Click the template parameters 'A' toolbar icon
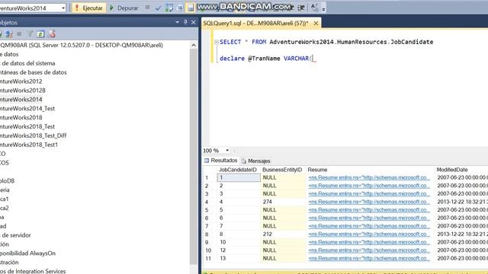This screenshot has width=488, height=274. [x=315, y=8]
